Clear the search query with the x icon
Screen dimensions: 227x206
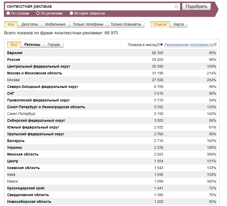(x=177, y=7)
